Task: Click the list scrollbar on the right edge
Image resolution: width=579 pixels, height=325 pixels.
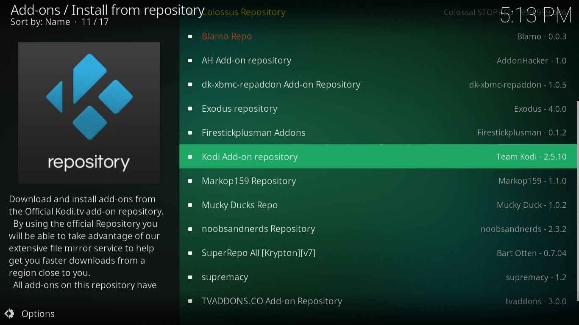Action: [x=577, y=201]
